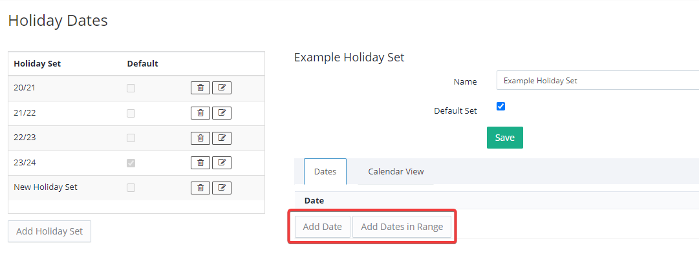This screenshot has width=699, height=261.
Task: Delete the New Holiday Set row
Action: click(x=200, y=187)
